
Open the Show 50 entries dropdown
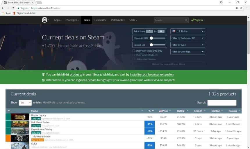[x=25, y=103]
